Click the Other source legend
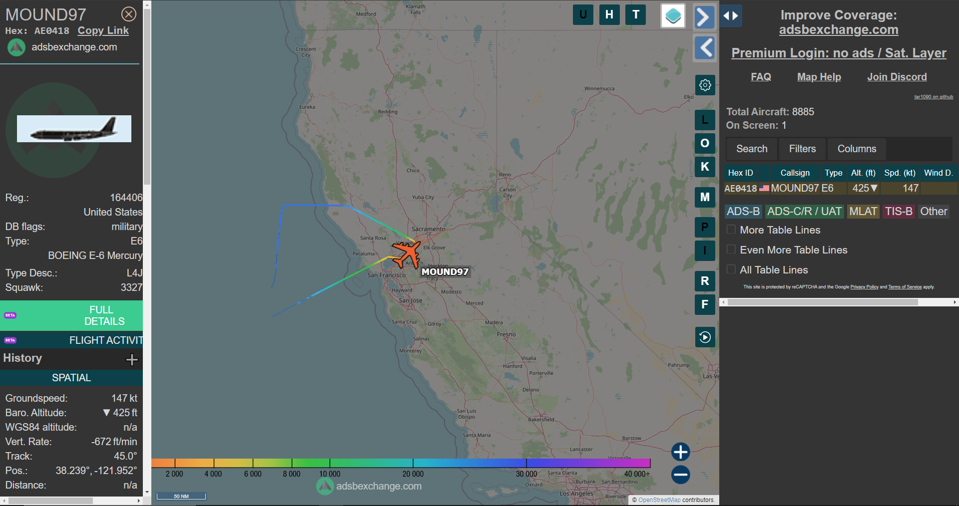Image resolution: width=959 pixels, height=506 pixels. [934, 212]
